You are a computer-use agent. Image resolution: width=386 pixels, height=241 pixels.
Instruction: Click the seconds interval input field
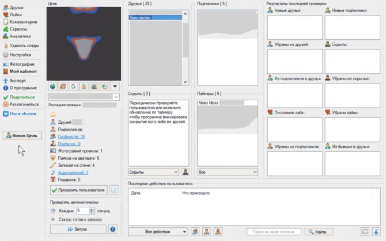click(82, 210)
